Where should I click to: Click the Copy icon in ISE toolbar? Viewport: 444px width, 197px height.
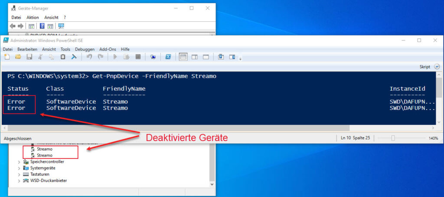(x=52, y=57)
